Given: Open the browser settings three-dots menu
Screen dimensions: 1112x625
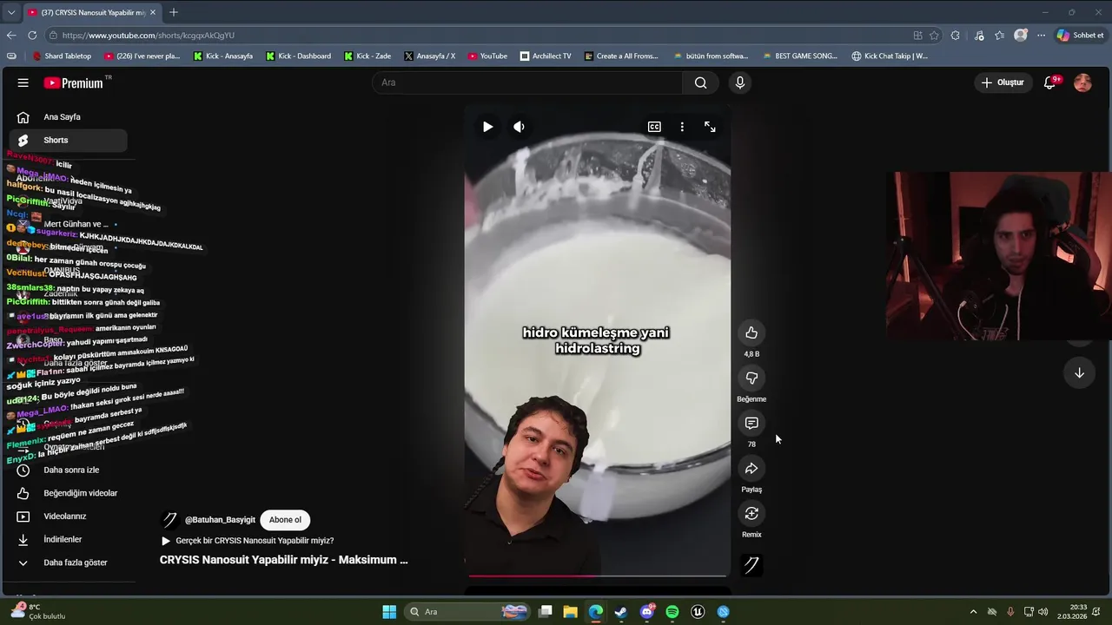Looking at the screenshot, I should pos(1042,36).
